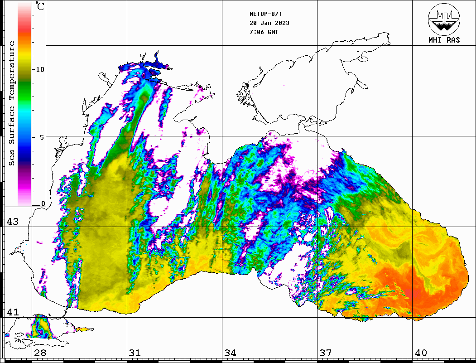Click longitude label '34'

(230, 353)
